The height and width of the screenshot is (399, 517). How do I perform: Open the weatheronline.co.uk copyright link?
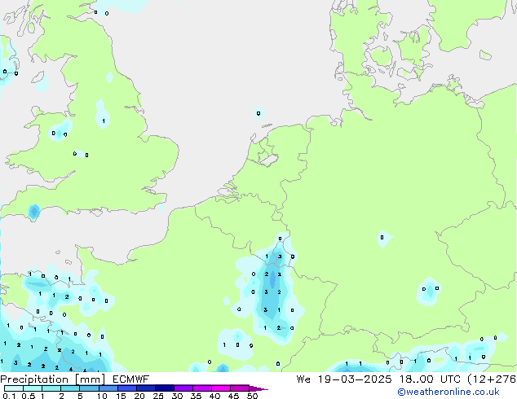(455, 392)
